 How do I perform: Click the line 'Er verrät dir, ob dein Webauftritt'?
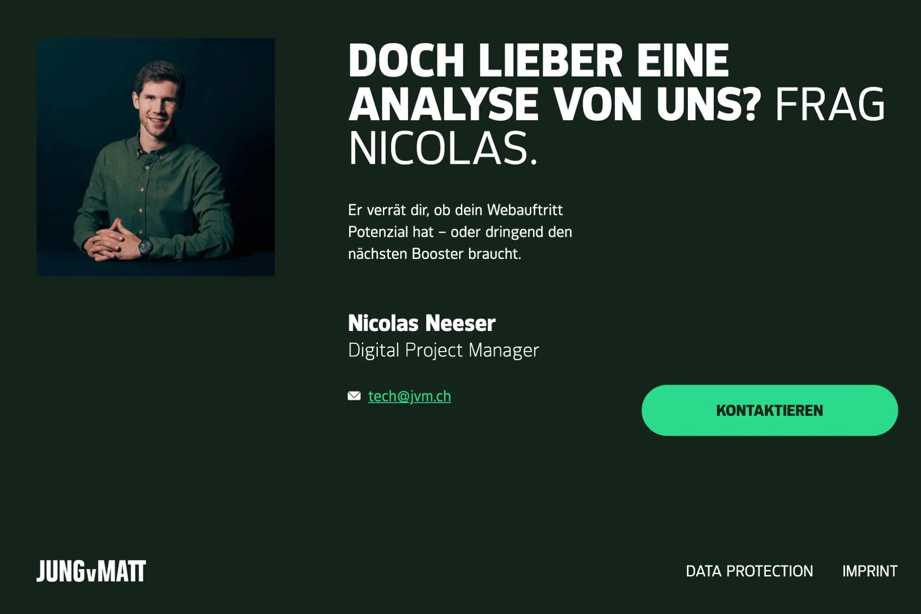(x=455, y=210)
